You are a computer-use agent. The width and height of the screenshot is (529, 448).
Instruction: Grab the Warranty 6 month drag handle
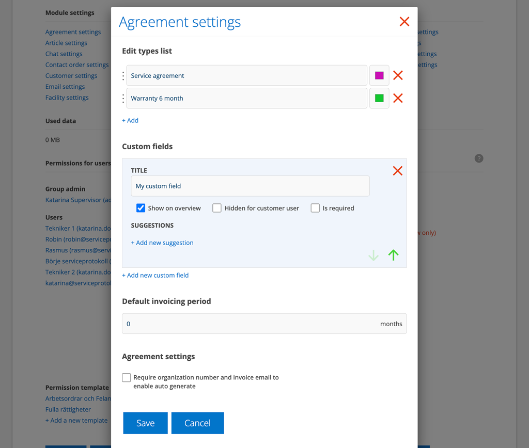(x=123, y=99)
